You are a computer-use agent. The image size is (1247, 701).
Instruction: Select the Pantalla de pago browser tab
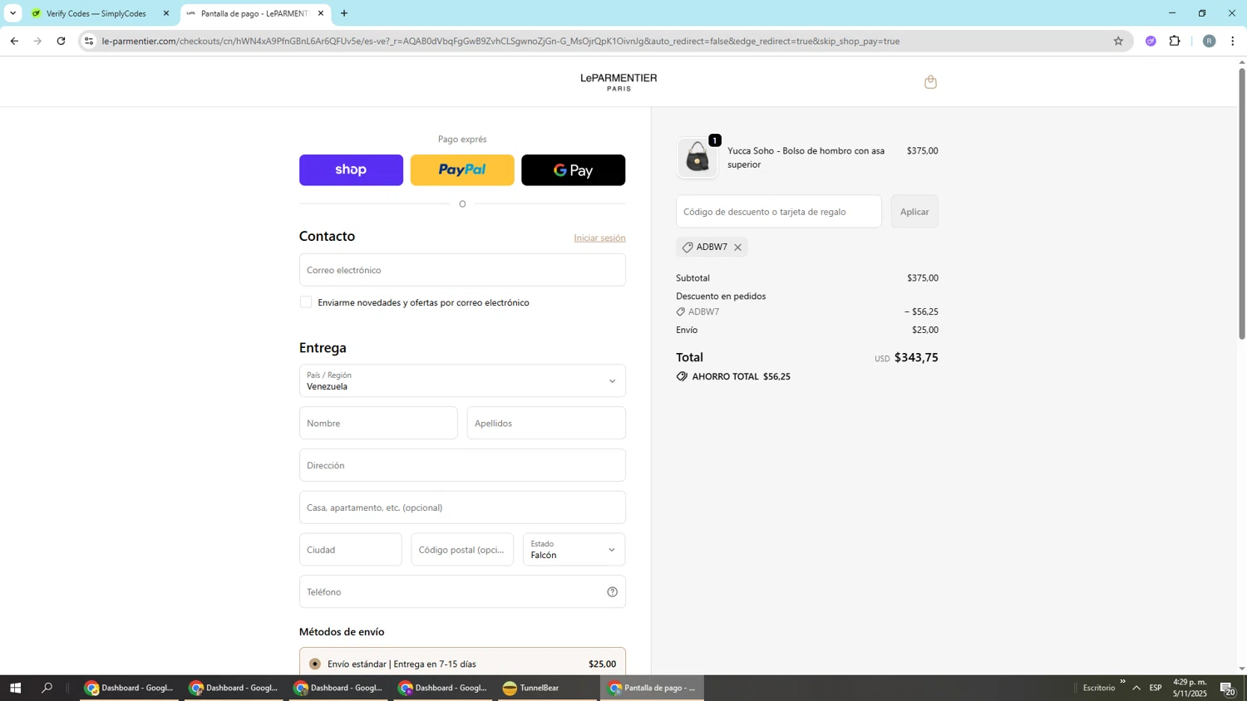[x=254, y=13]
